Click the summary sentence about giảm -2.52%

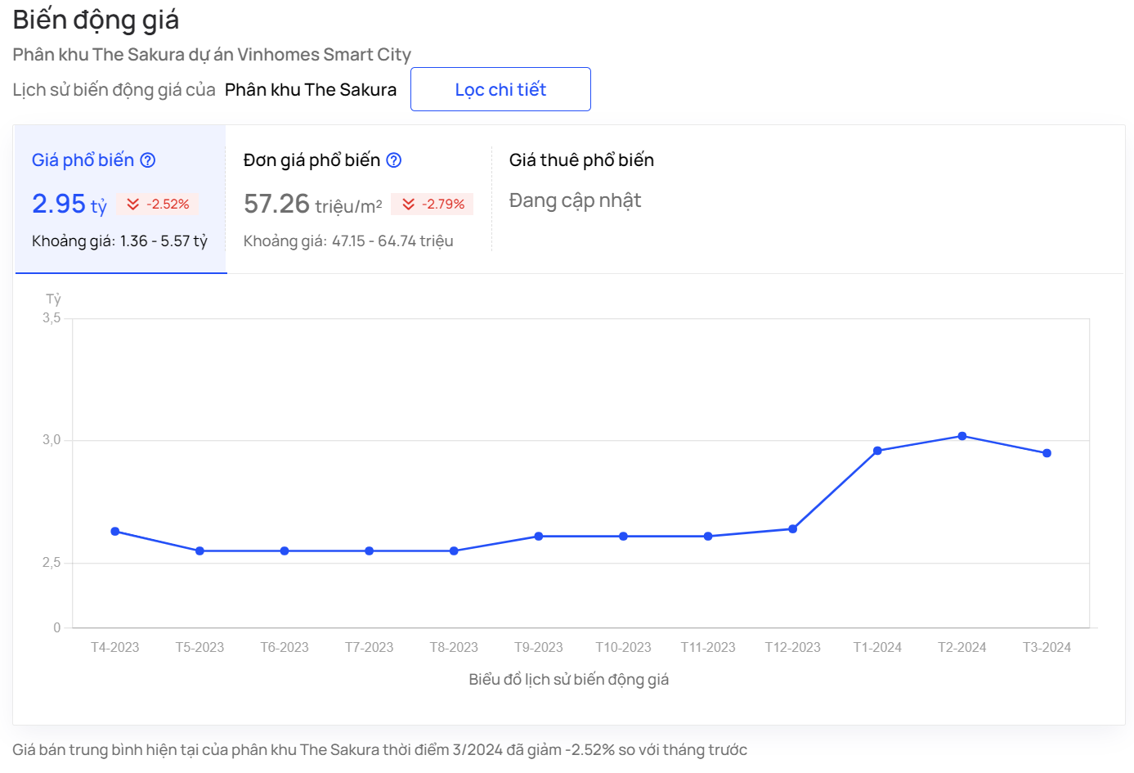coord(380,750)
